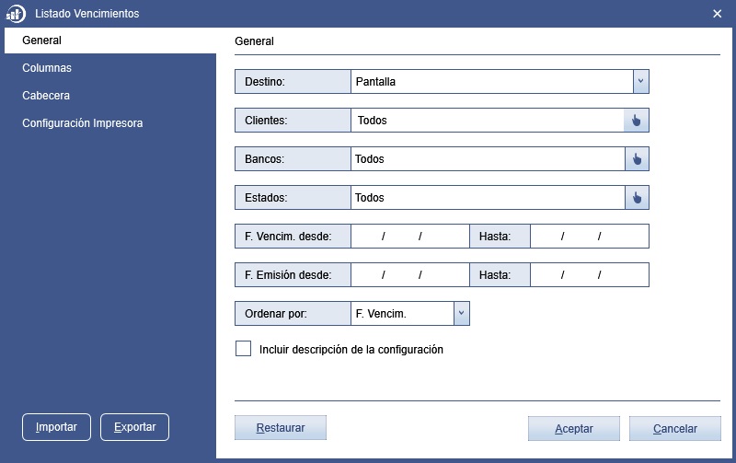736x463 pixels.
Task: Open the Bancos selection hand icon
Action: (637, 158)
